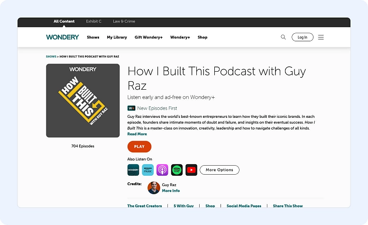
Task: Click the 'Guy Raz' credit name
Action: [x=169, y=185]
